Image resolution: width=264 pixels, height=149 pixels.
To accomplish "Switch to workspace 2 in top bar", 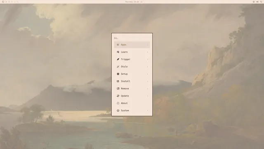I will pos(9,2).
